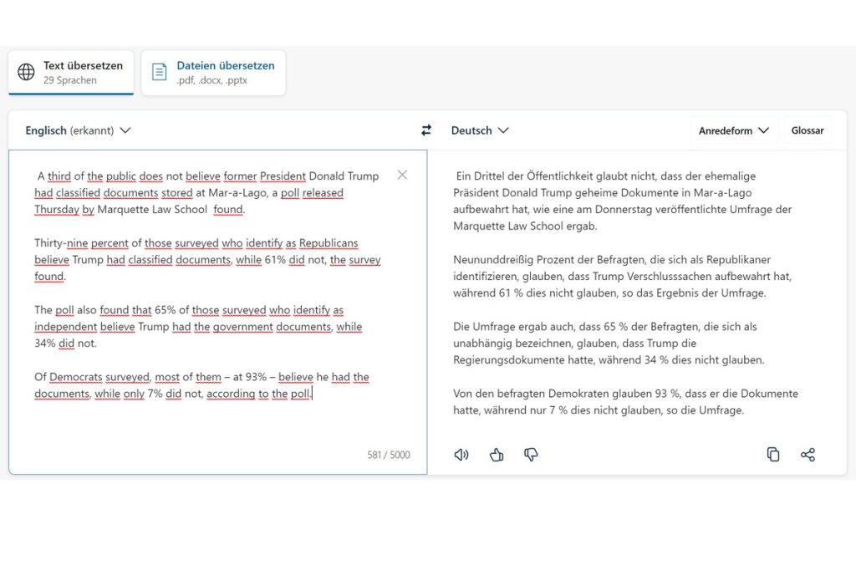Open the Deutsch target language dropdown
Screen dimensions: 856x570
[x=480, y=130]
